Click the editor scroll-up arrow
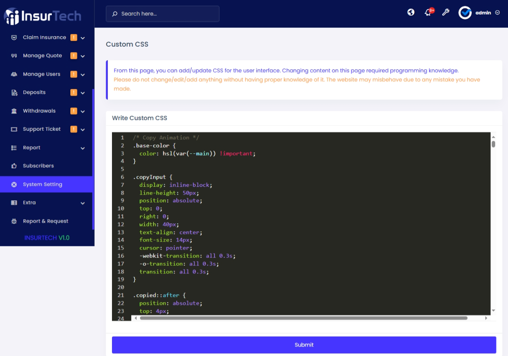 click(493, 137)
